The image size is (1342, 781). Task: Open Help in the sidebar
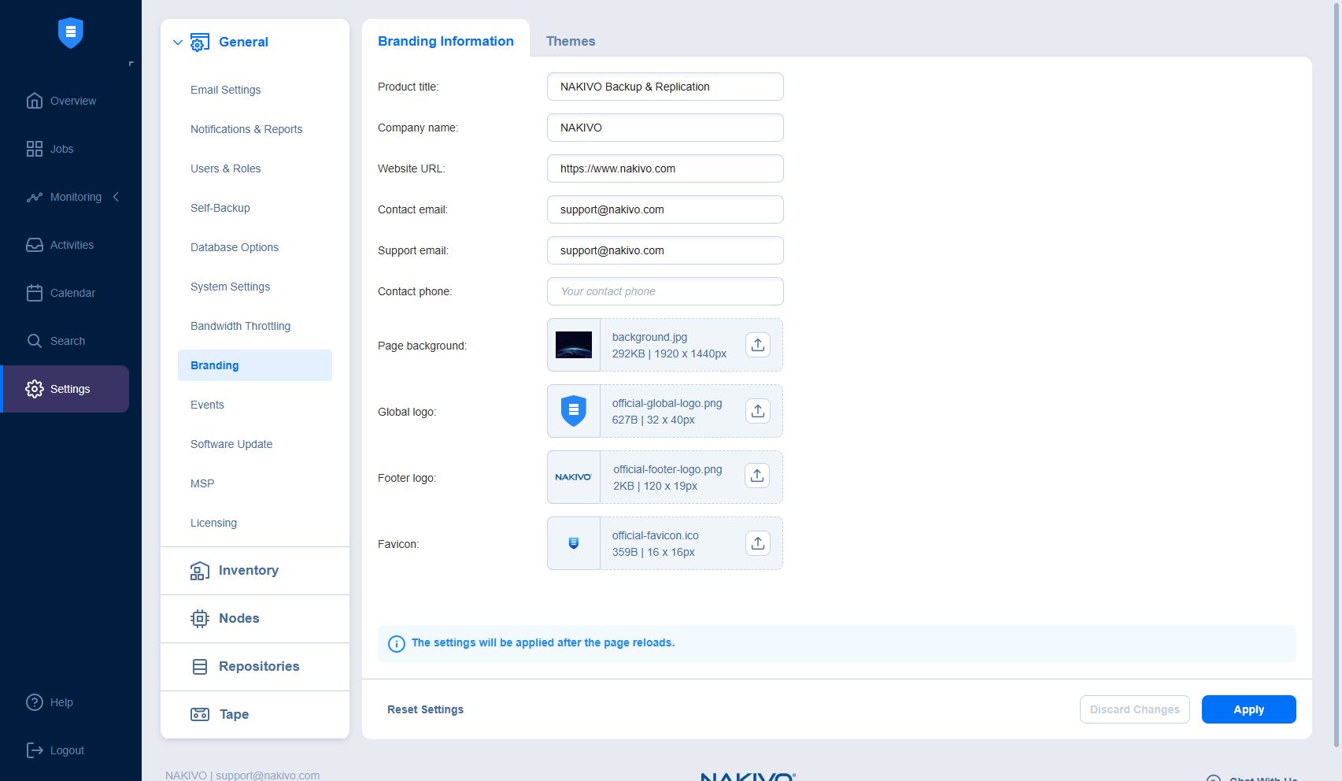point(61,702)
